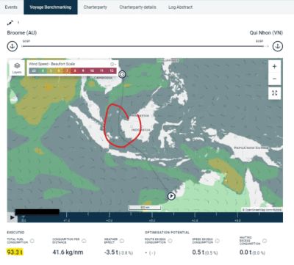Play the voyage timeline animation

point(12,217)
